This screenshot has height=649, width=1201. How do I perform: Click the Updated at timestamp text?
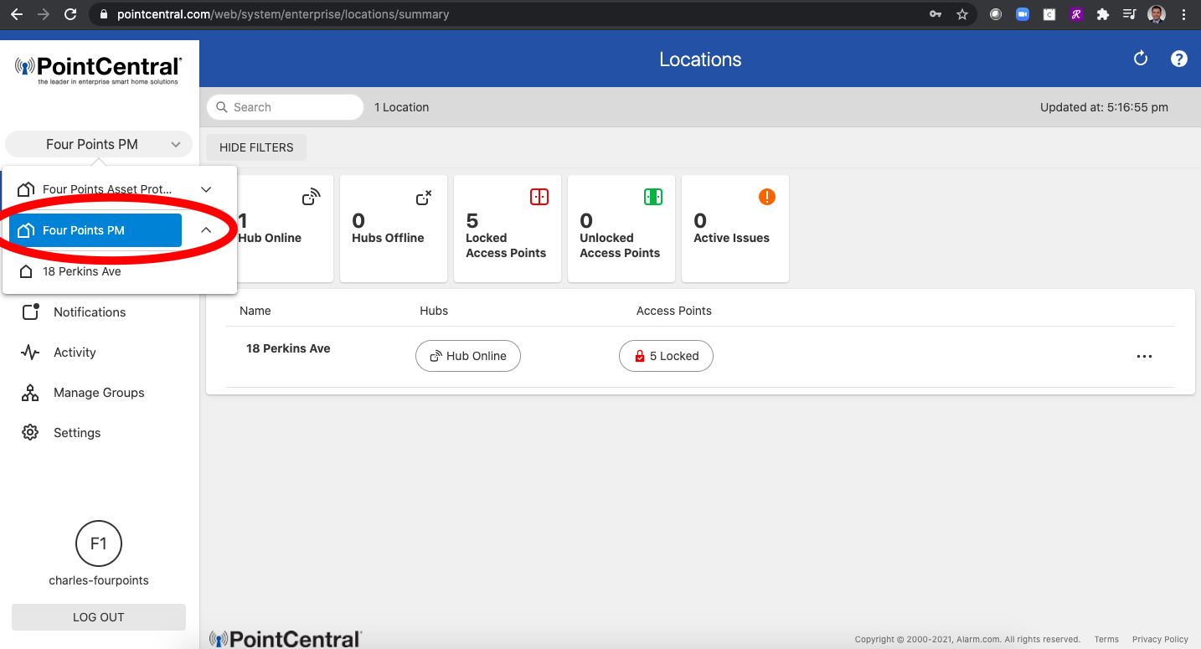tap(1104, 107)
